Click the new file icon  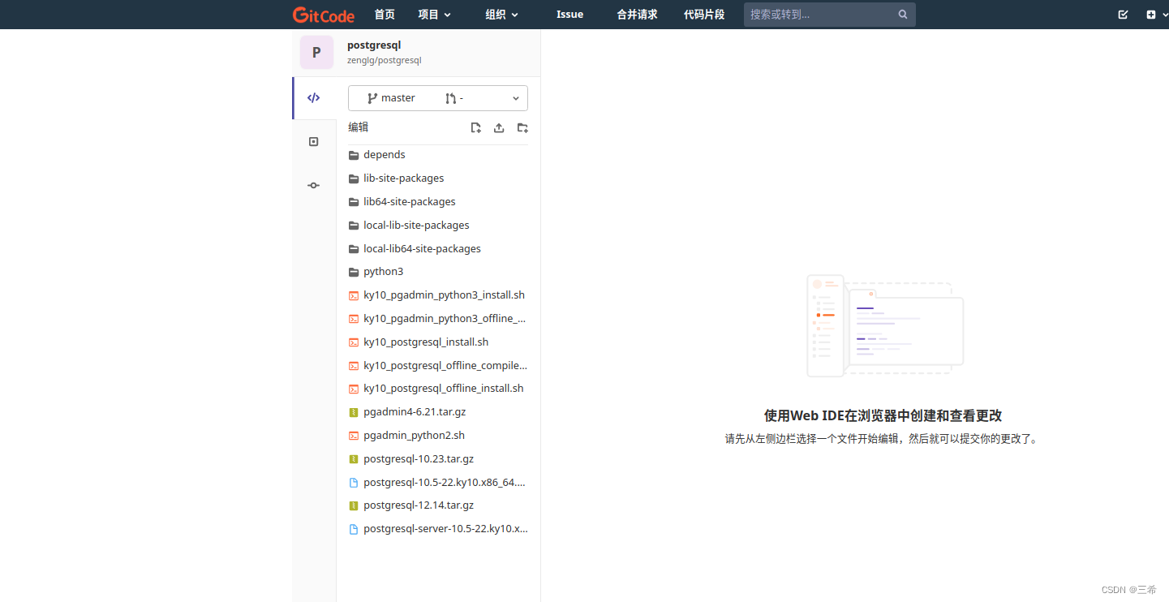coord(476,128)
